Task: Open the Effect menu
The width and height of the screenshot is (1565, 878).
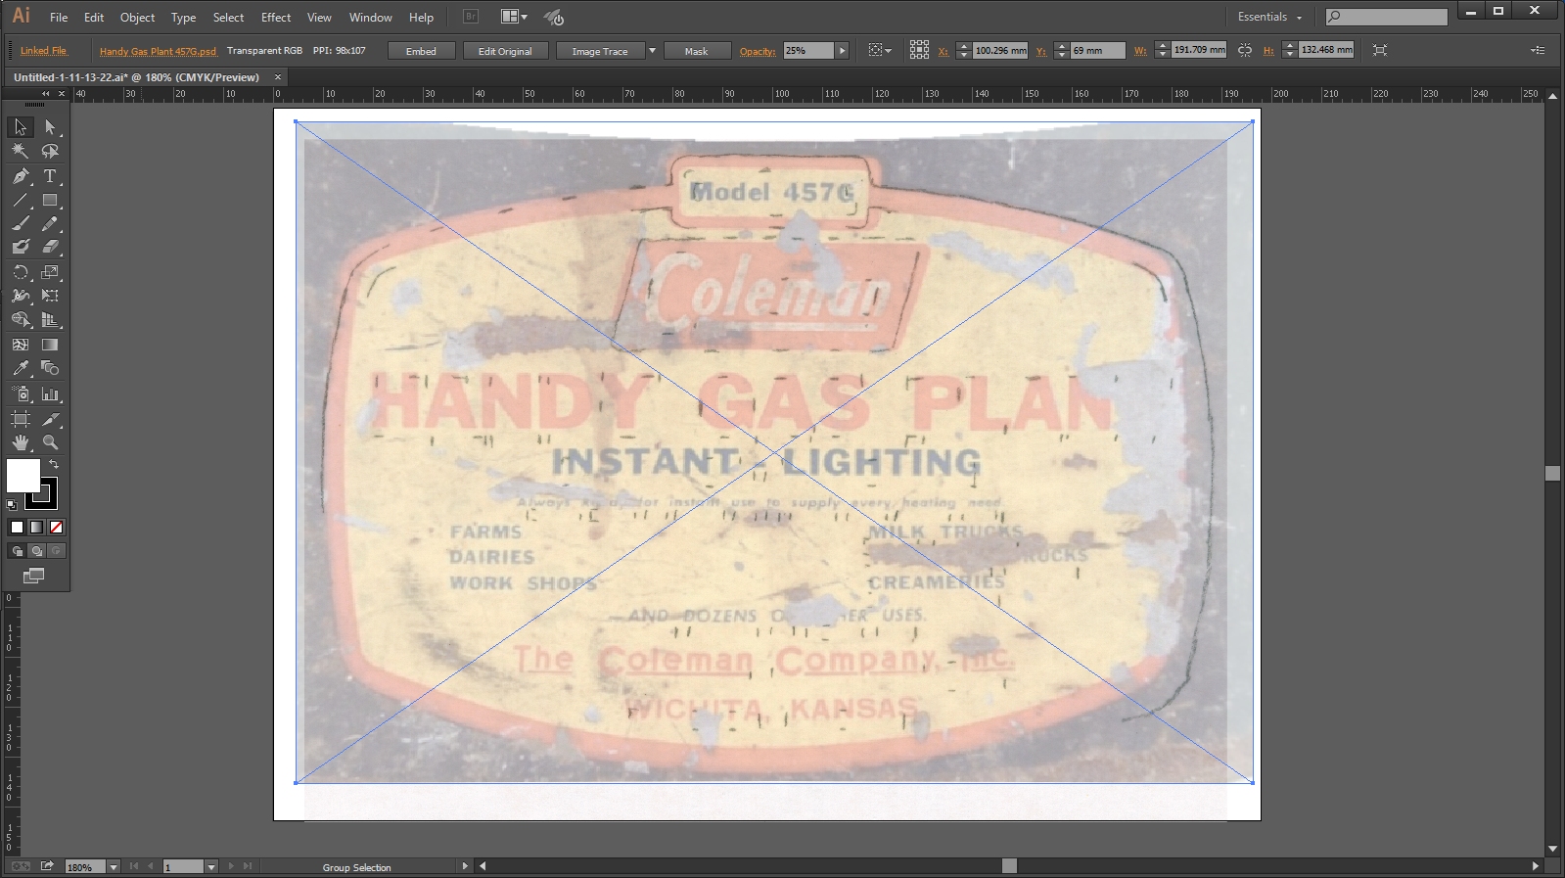Action: [276, 18]
